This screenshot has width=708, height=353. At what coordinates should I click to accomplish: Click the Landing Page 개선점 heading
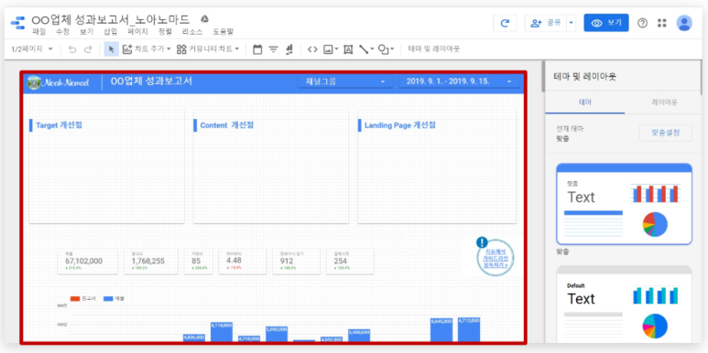point(400,125)
